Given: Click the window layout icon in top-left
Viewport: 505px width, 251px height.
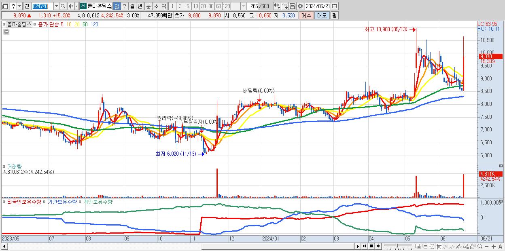Looking at the screenshot, I should click(5, 6).
